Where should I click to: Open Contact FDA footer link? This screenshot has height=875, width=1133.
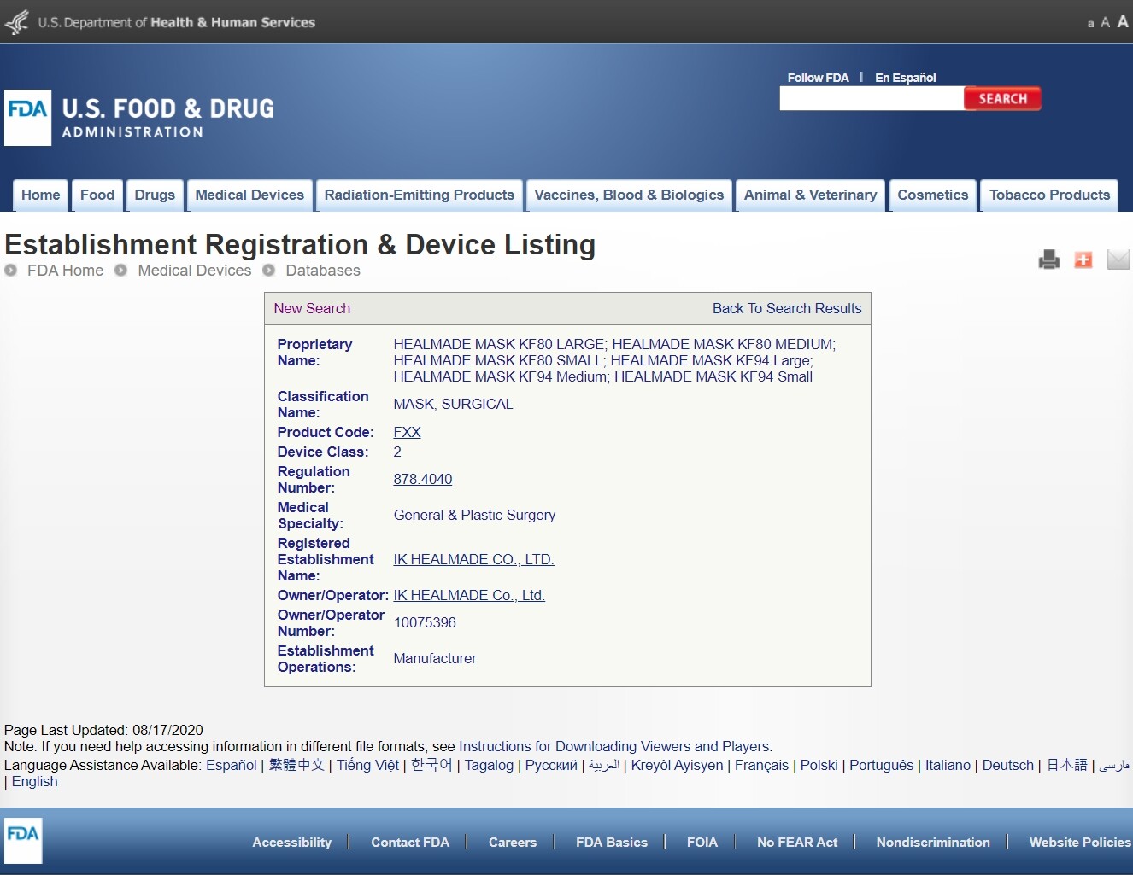pyautogui.click(x=410, y=843)
